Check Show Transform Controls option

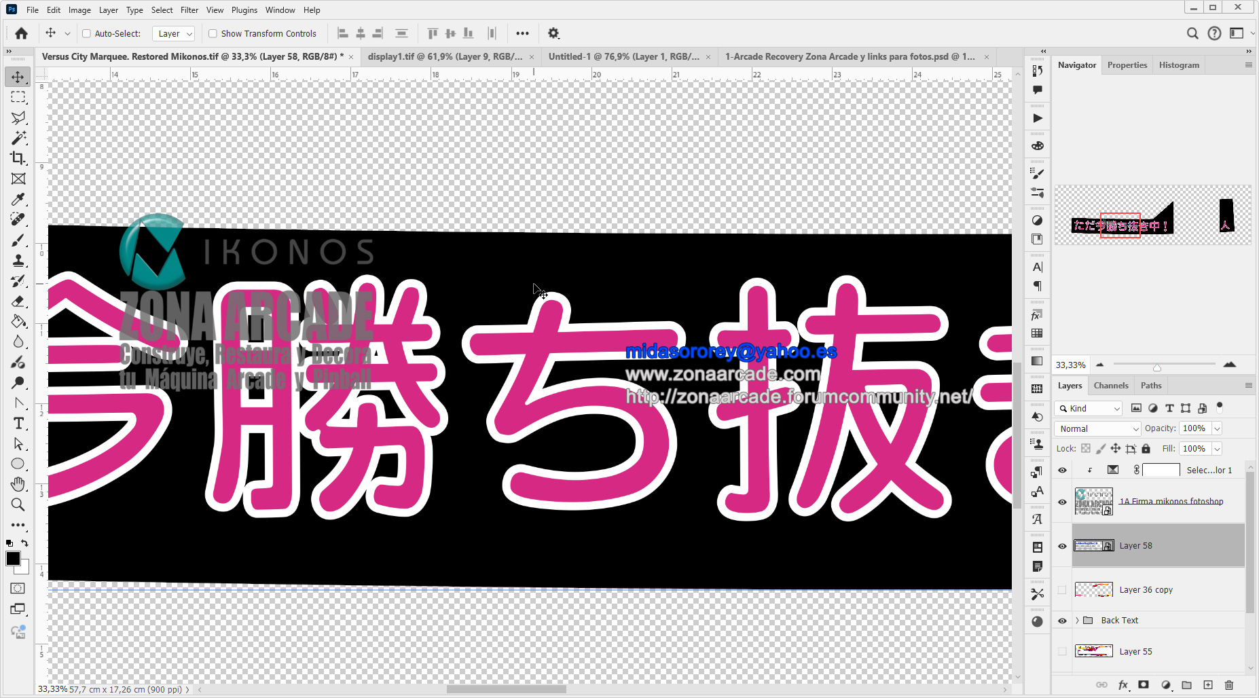213,33
